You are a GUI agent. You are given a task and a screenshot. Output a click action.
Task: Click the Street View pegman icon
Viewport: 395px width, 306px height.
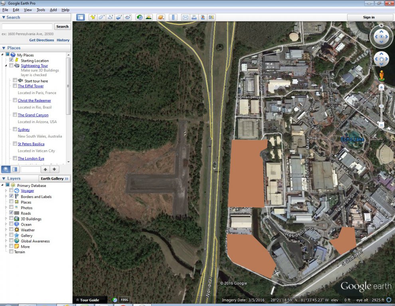pyautogui.click(x=381, y=76)
